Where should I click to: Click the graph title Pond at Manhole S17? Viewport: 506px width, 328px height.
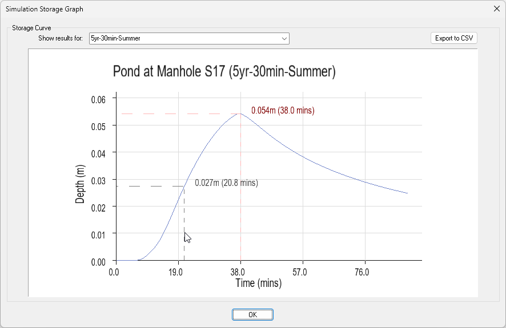click(x=224, y=72)
